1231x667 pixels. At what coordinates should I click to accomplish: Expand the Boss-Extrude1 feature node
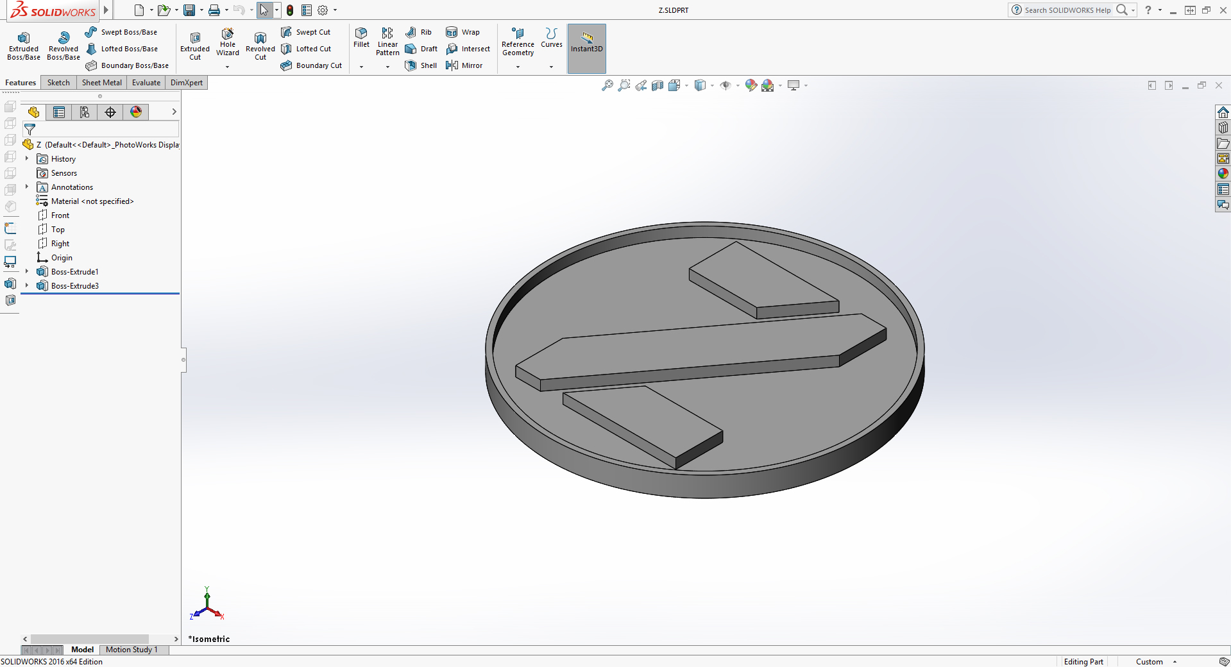click(27, 272)
